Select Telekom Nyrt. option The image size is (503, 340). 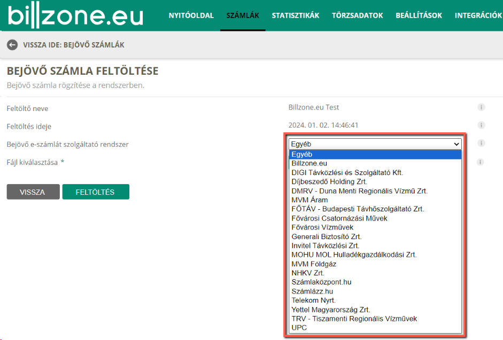click(375, 301)
